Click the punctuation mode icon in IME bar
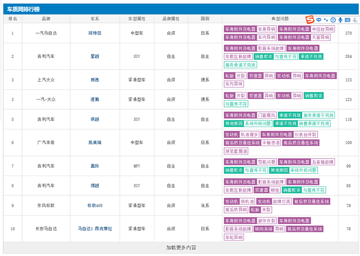360x256 pixels. pos(326,20)
